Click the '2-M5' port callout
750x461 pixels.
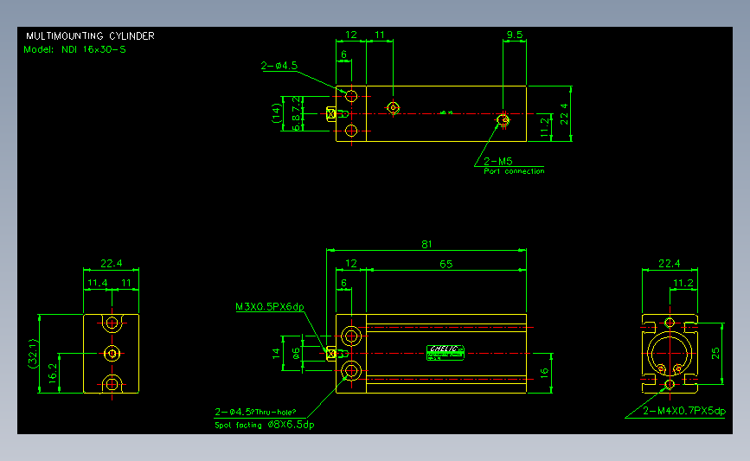(x=497, y=161)
